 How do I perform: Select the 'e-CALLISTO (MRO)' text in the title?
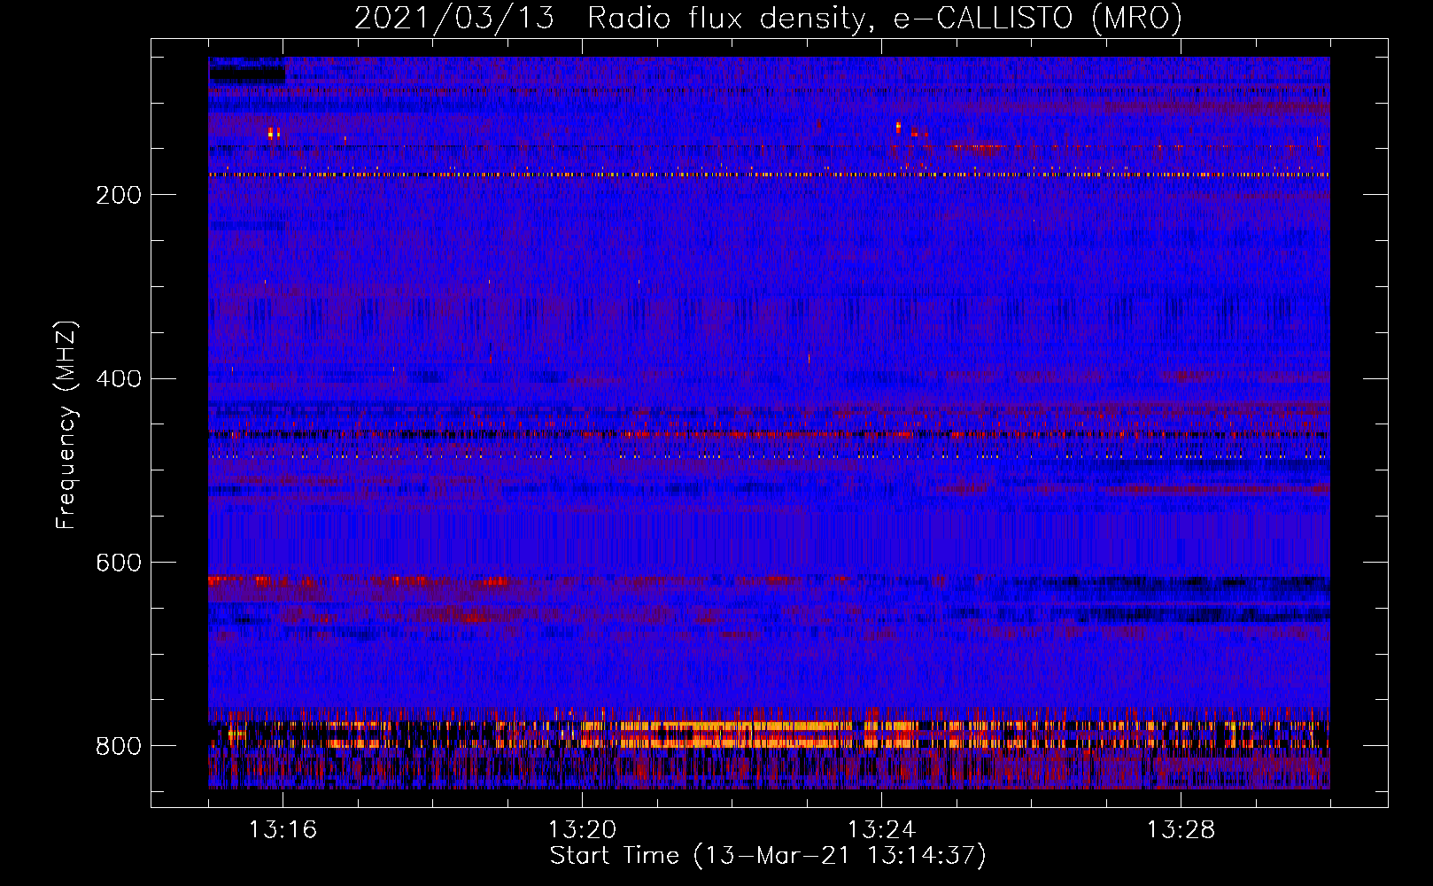point(1037,18)
